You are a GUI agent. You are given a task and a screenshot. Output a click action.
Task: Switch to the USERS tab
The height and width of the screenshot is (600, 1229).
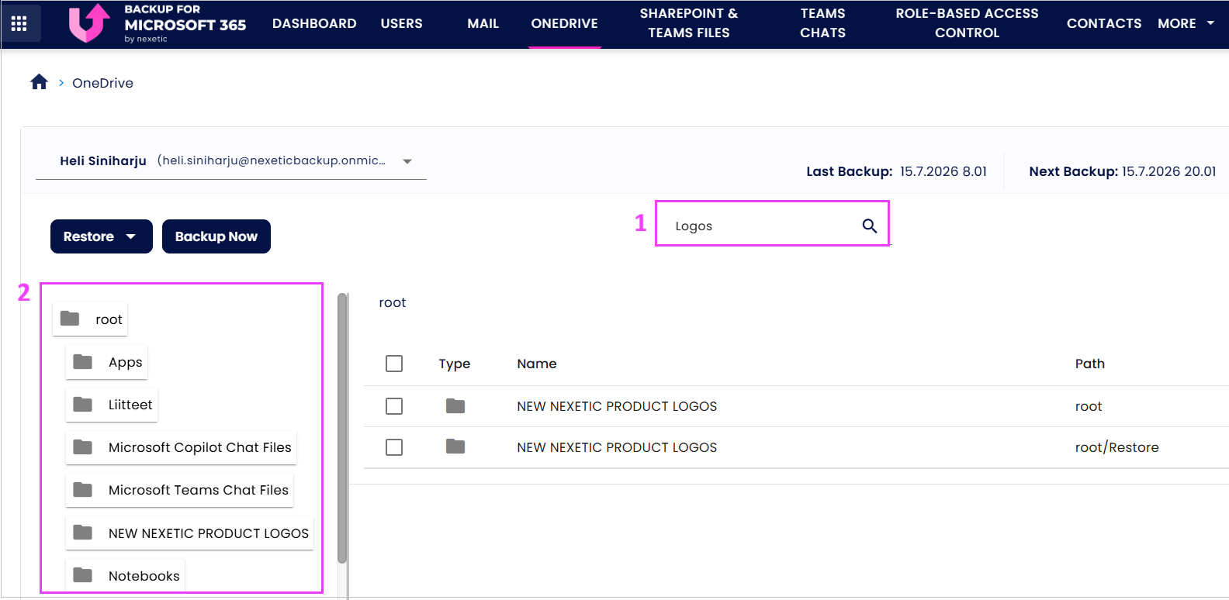coord(401,23)
